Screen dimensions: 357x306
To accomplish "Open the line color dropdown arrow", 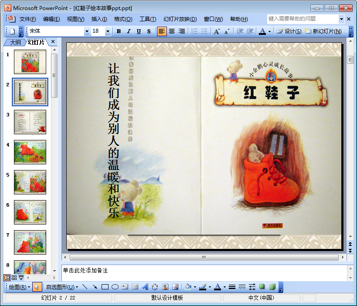I will (x=210, y=287).
